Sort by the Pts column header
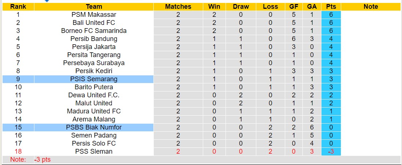Viewport: 402px width, 165px height. [331, 7]
